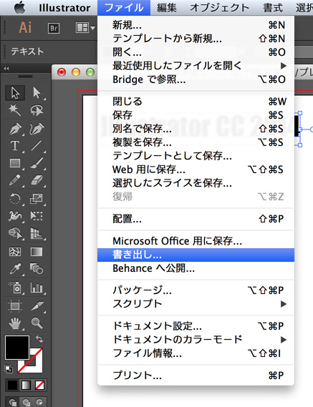This screenshot has height=407, width=313.
Task: Choose プリント... menu item
Action: click(x=196, y=376)
